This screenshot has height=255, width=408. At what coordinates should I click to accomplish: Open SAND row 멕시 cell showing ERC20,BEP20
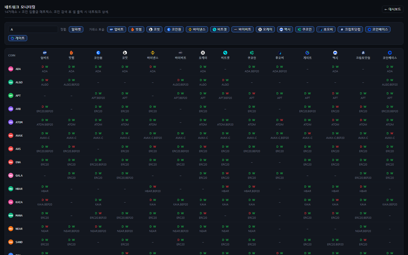335,242
